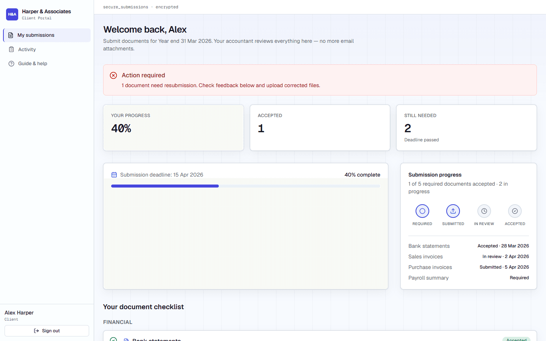The image size is (546, 341).
Task: Click the Required step circle icon
Action: 422,211
